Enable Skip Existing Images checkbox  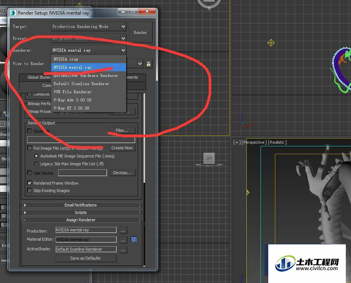click(29, 191)
